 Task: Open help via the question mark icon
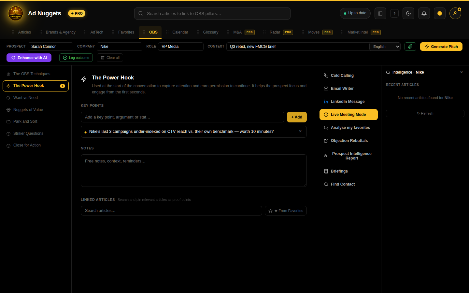[x=394, y=14]
